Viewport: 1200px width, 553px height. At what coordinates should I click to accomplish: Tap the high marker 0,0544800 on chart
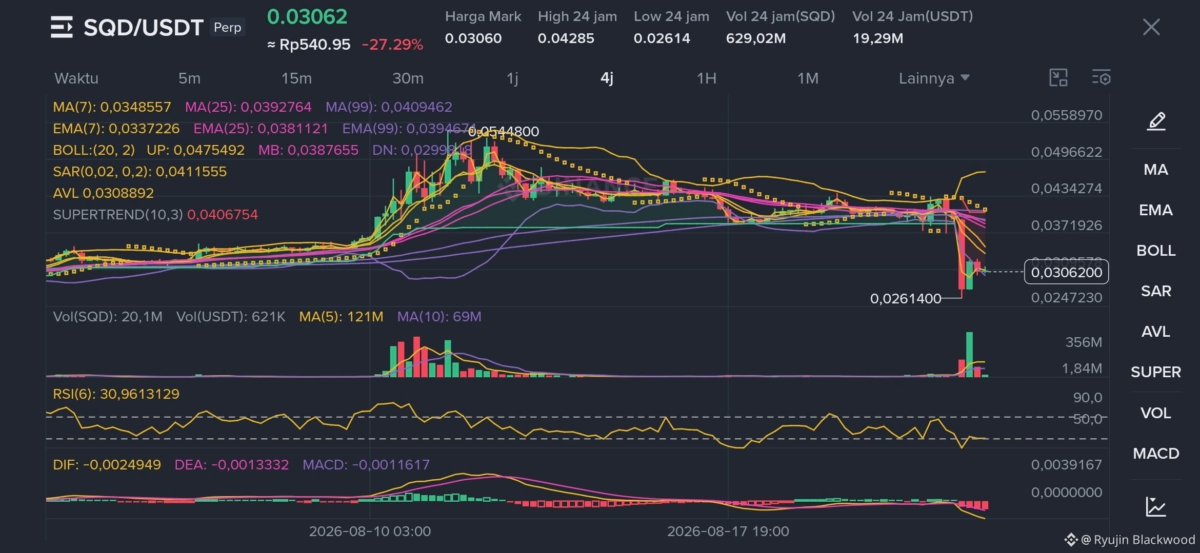(x=504, y=132)
